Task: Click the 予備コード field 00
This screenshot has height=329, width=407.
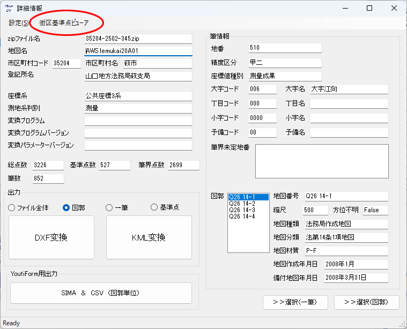Action: (262, 132)
